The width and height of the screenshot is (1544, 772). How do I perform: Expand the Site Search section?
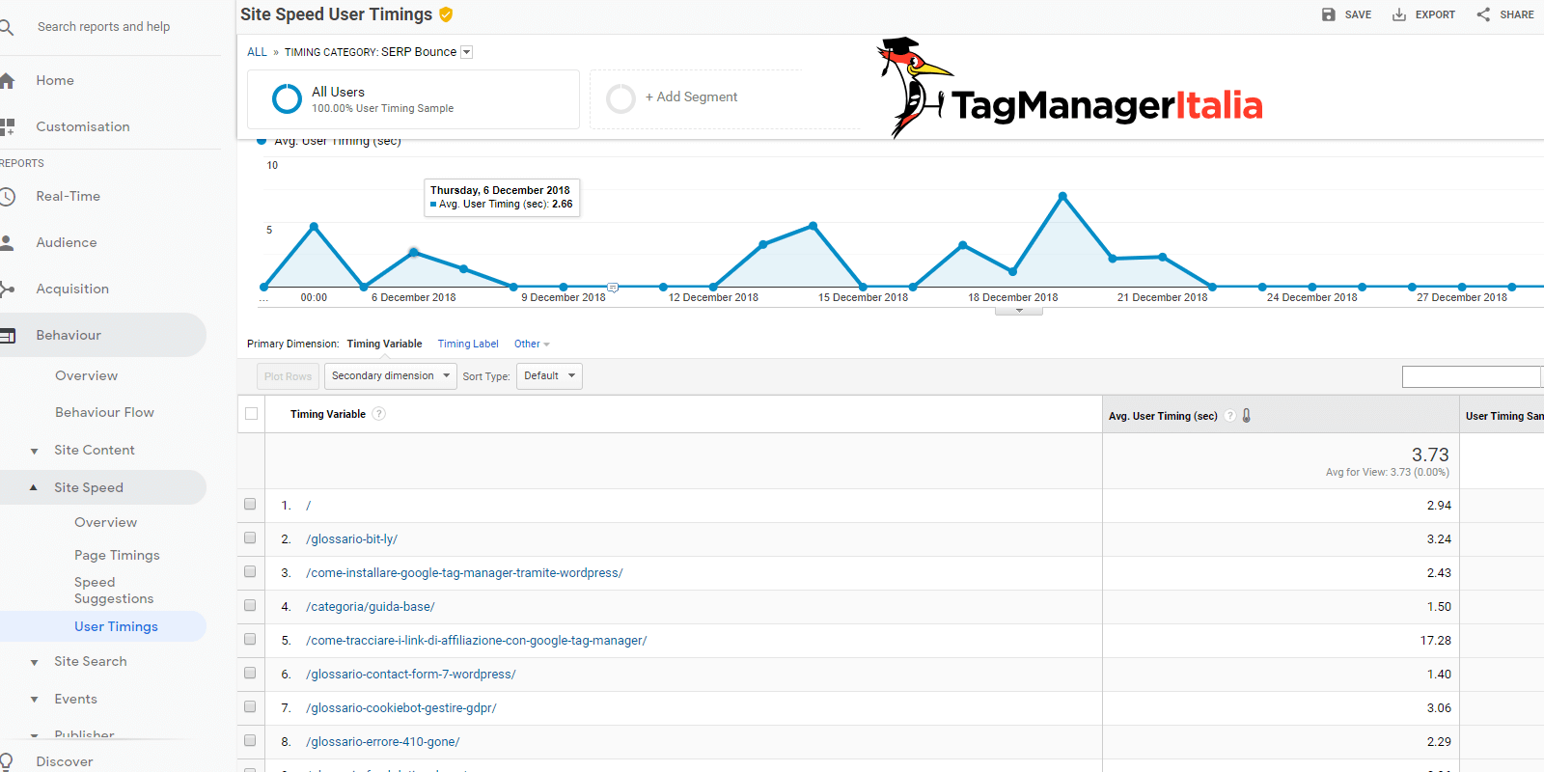pos(35,662)
